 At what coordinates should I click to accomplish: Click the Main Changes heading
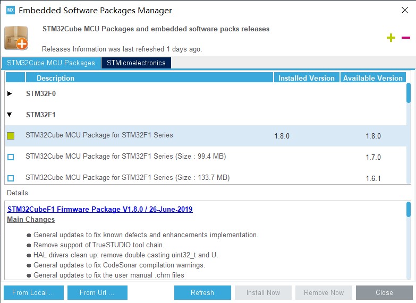(x=31, y=220)
